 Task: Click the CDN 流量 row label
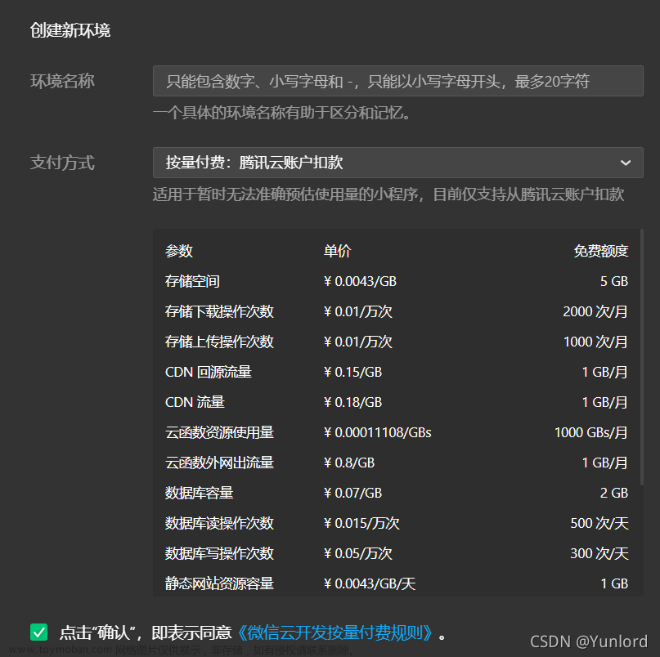pos(195,403)
